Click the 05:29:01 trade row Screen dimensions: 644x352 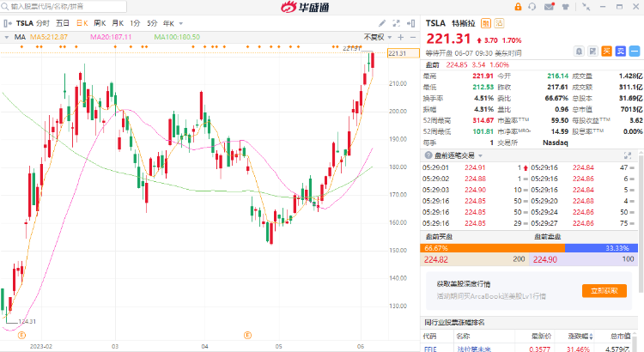475,167
